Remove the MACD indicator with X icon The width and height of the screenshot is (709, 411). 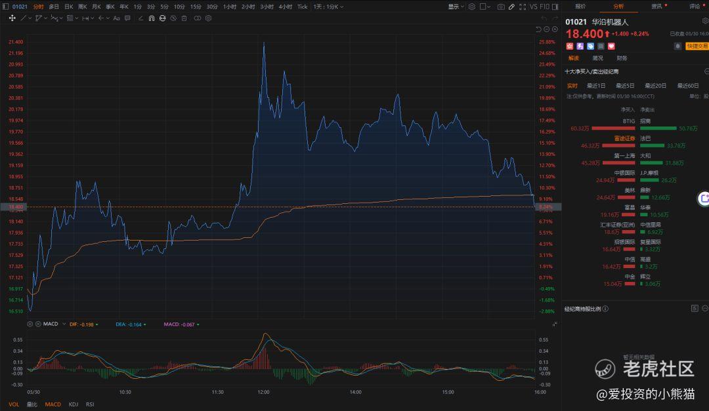[x=39, y=324]
